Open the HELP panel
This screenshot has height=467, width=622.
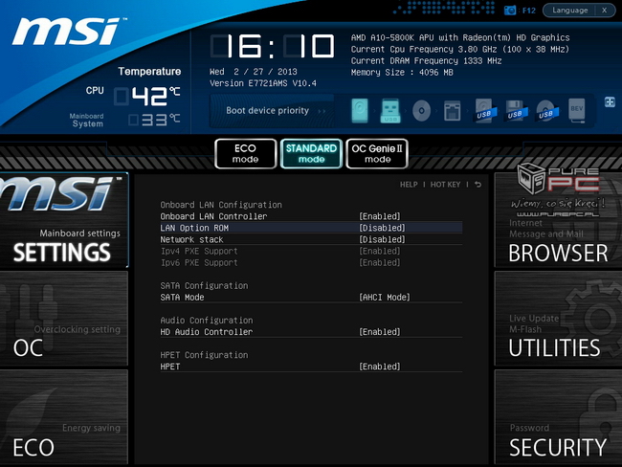pyautogui.click(x=409, y=185)
